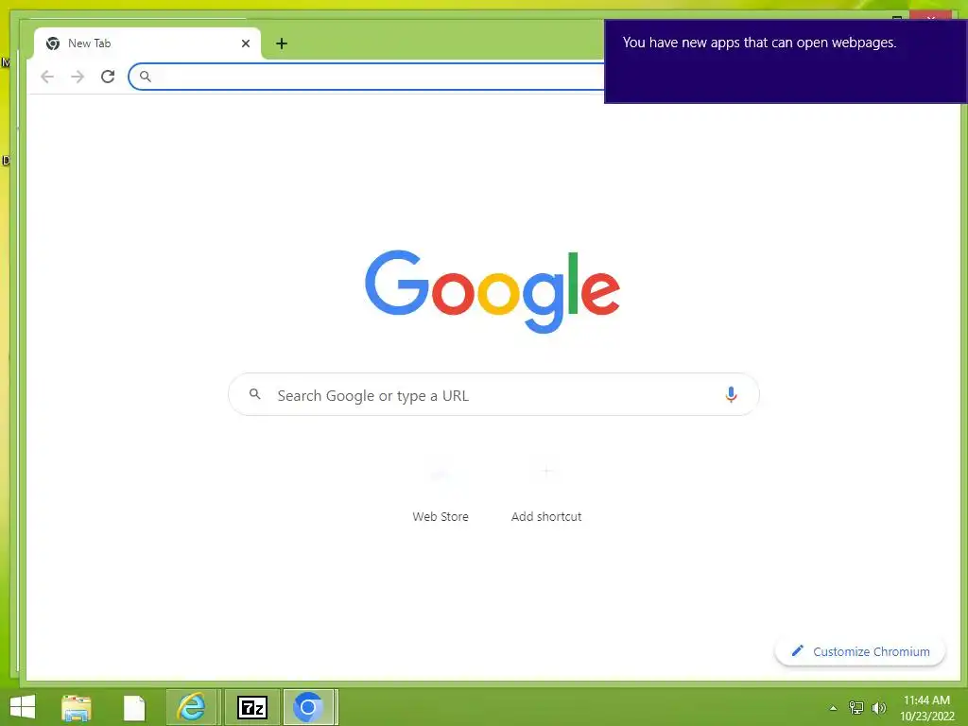The image size is (968, 726).
Task: Click the Chromium taskbar icon
Action: [x=309, y=707]
